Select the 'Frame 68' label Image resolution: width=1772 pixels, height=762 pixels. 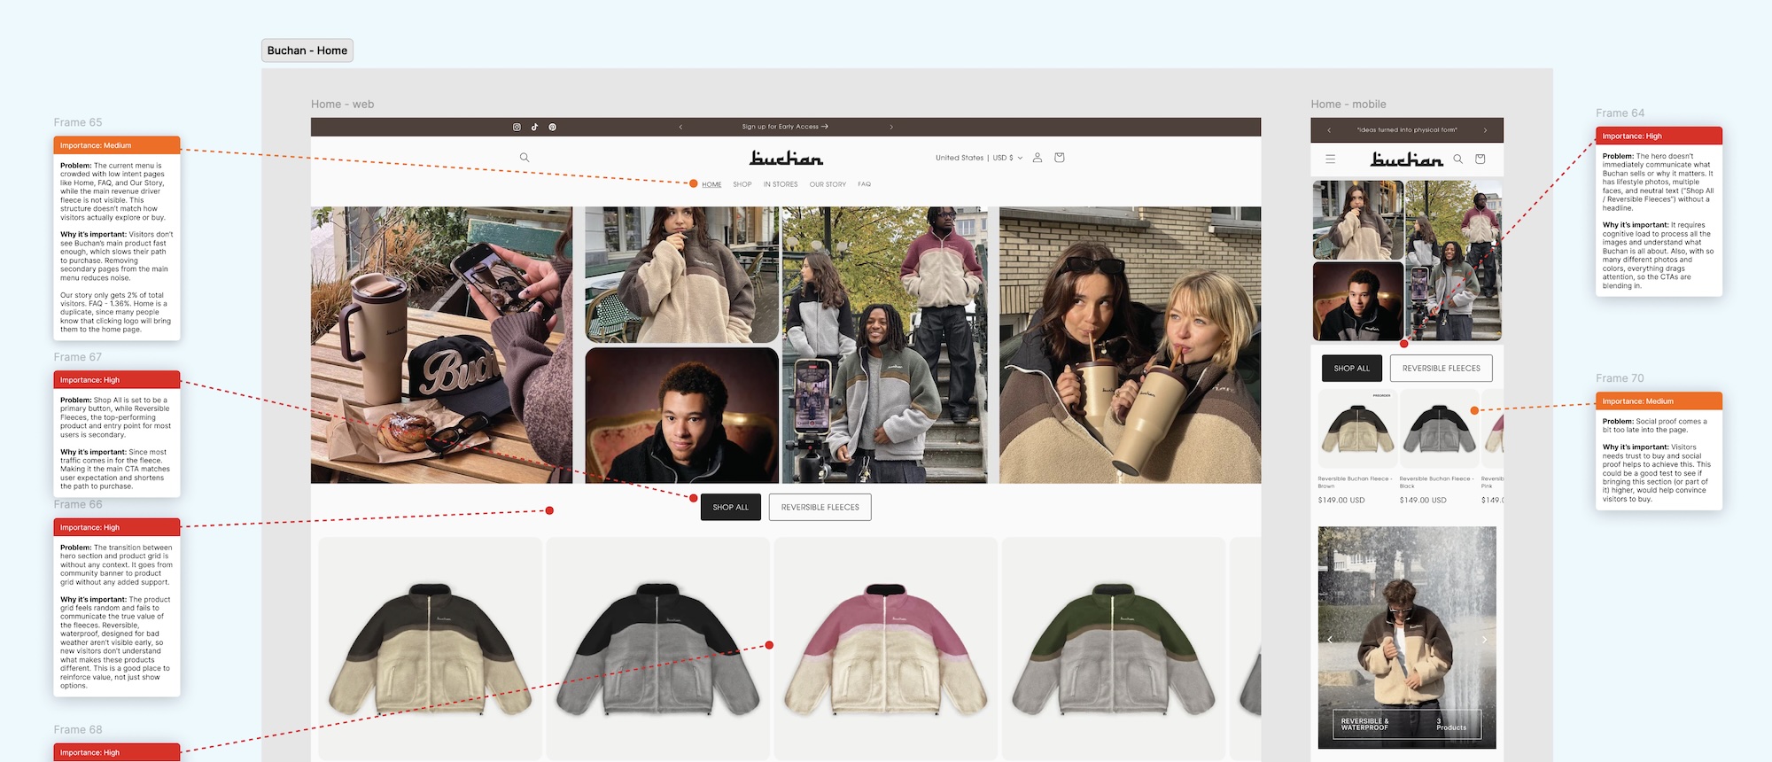[78, 730]
